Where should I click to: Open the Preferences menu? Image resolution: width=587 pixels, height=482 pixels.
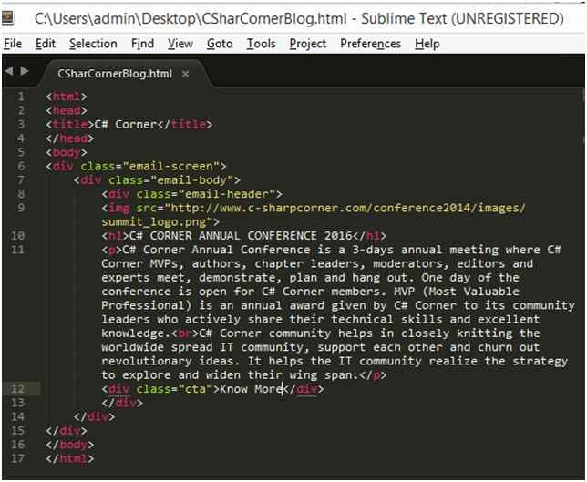370,44
